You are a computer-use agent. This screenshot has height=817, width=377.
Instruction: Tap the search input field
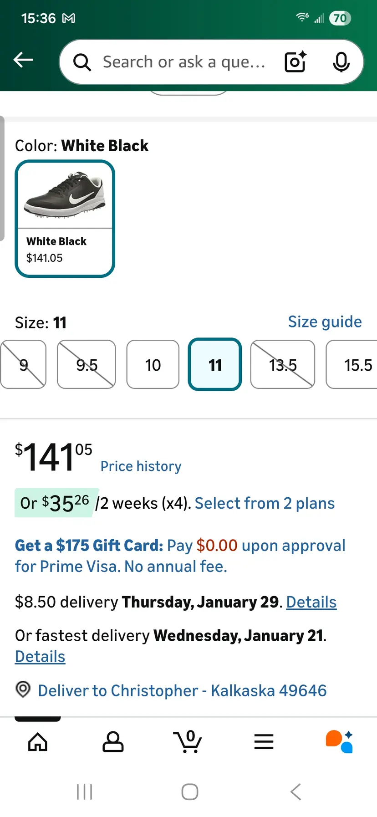[184, 62]
